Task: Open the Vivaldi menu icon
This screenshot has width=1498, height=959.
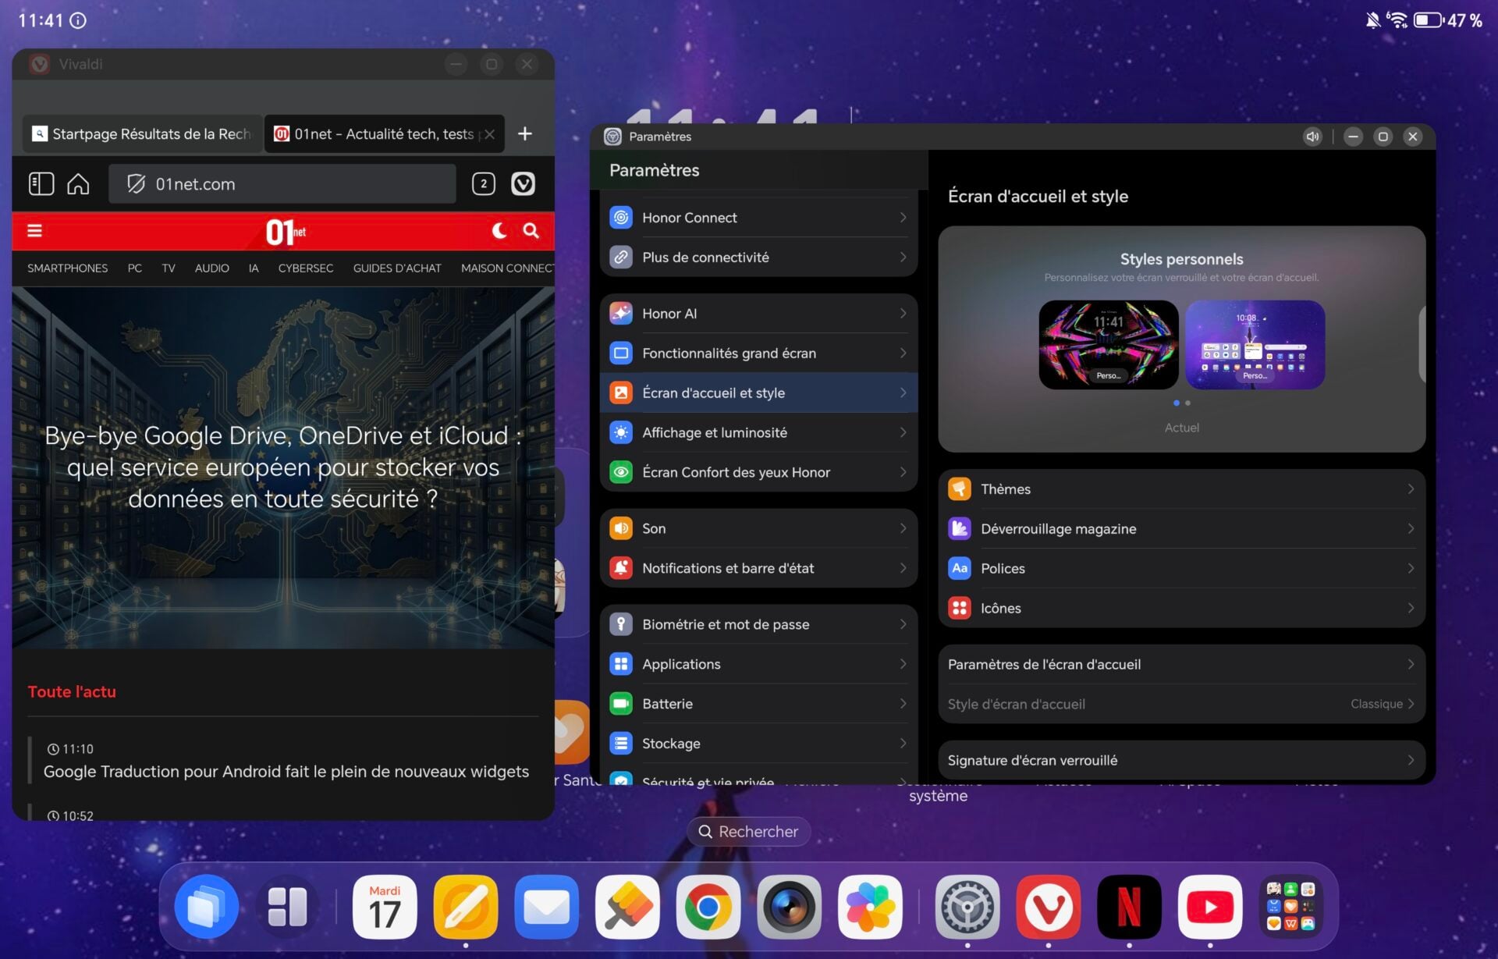Action: 523,184
